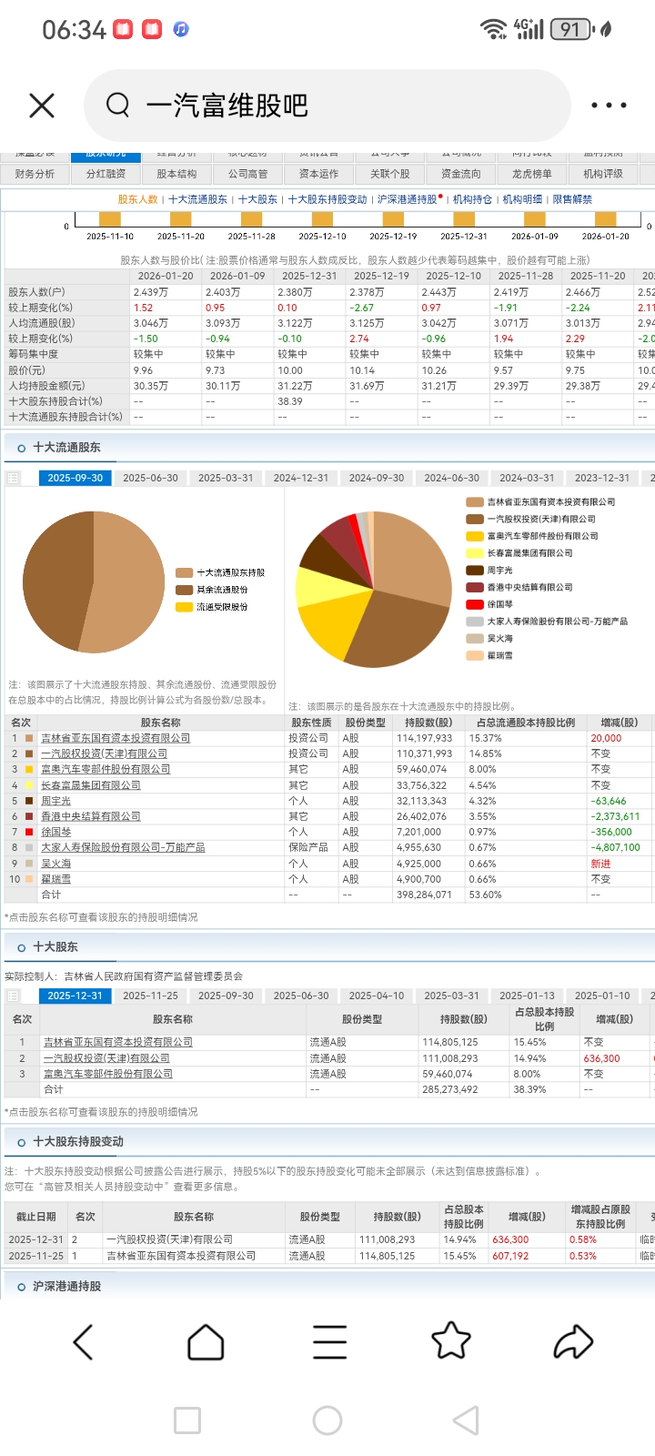Screen dimensions: 655x1456
Task: Open shareholder 香港中央结算有限公司 link
Action: coord(91,816)
